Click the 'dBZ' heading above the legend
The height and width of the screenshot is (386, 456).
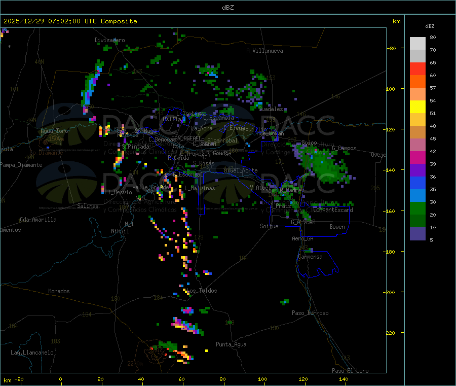430,26
